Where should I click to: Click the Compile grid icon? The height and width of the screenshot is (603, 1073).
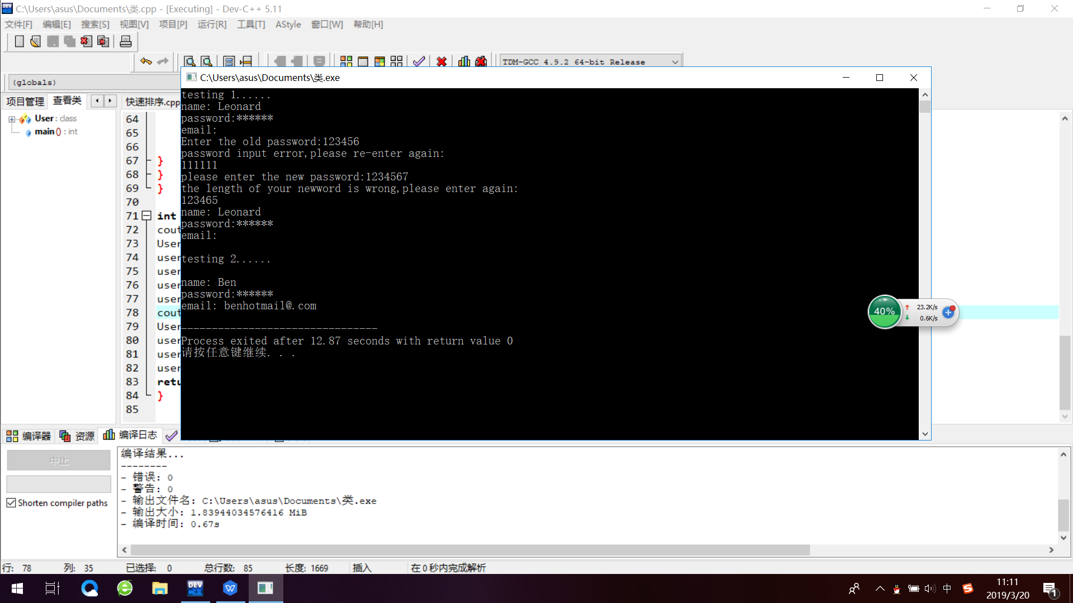(346, 61)
